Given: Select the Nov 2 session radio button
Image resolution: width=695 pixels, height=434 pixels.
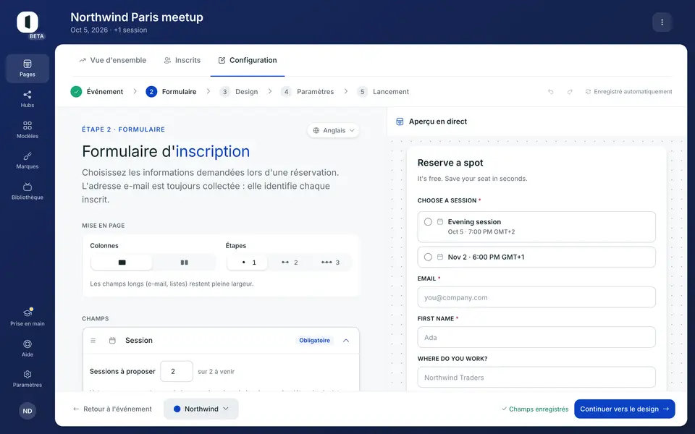Looking at the screenshot, I should (x=428, y=257).
